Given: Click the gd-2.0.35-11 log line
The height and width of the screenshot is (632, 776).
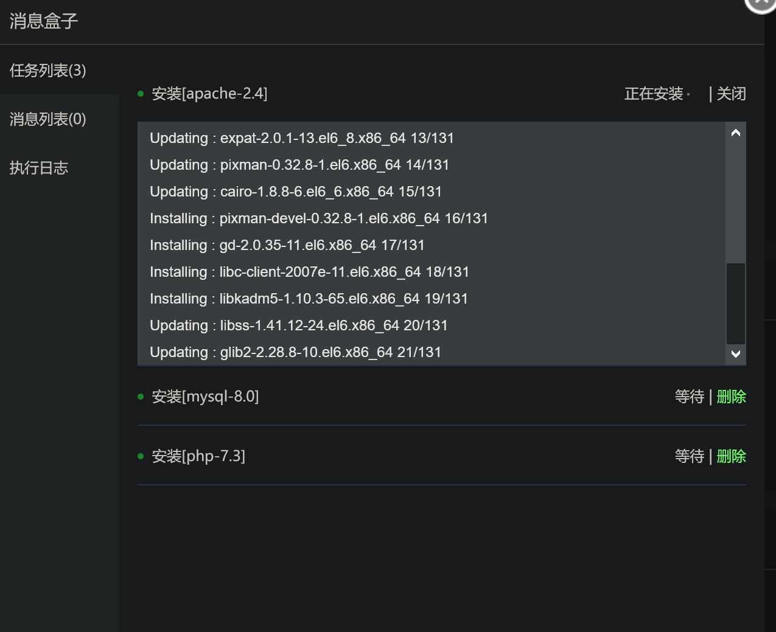Looking at the screenshot, I should click(287, 245).
